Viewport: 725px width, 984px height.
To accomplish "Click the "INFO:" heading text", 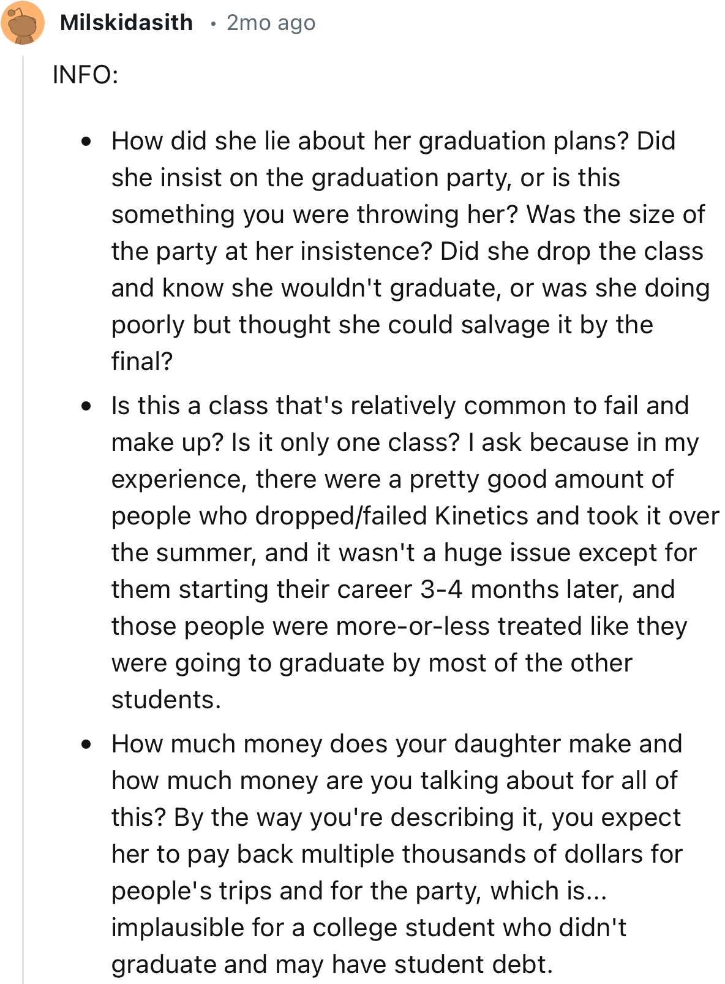I will 85,75.
